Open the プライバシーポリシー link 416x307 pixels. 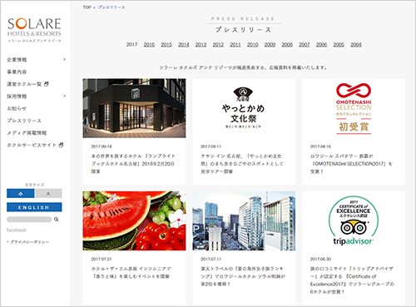click(x=29, y=242)
